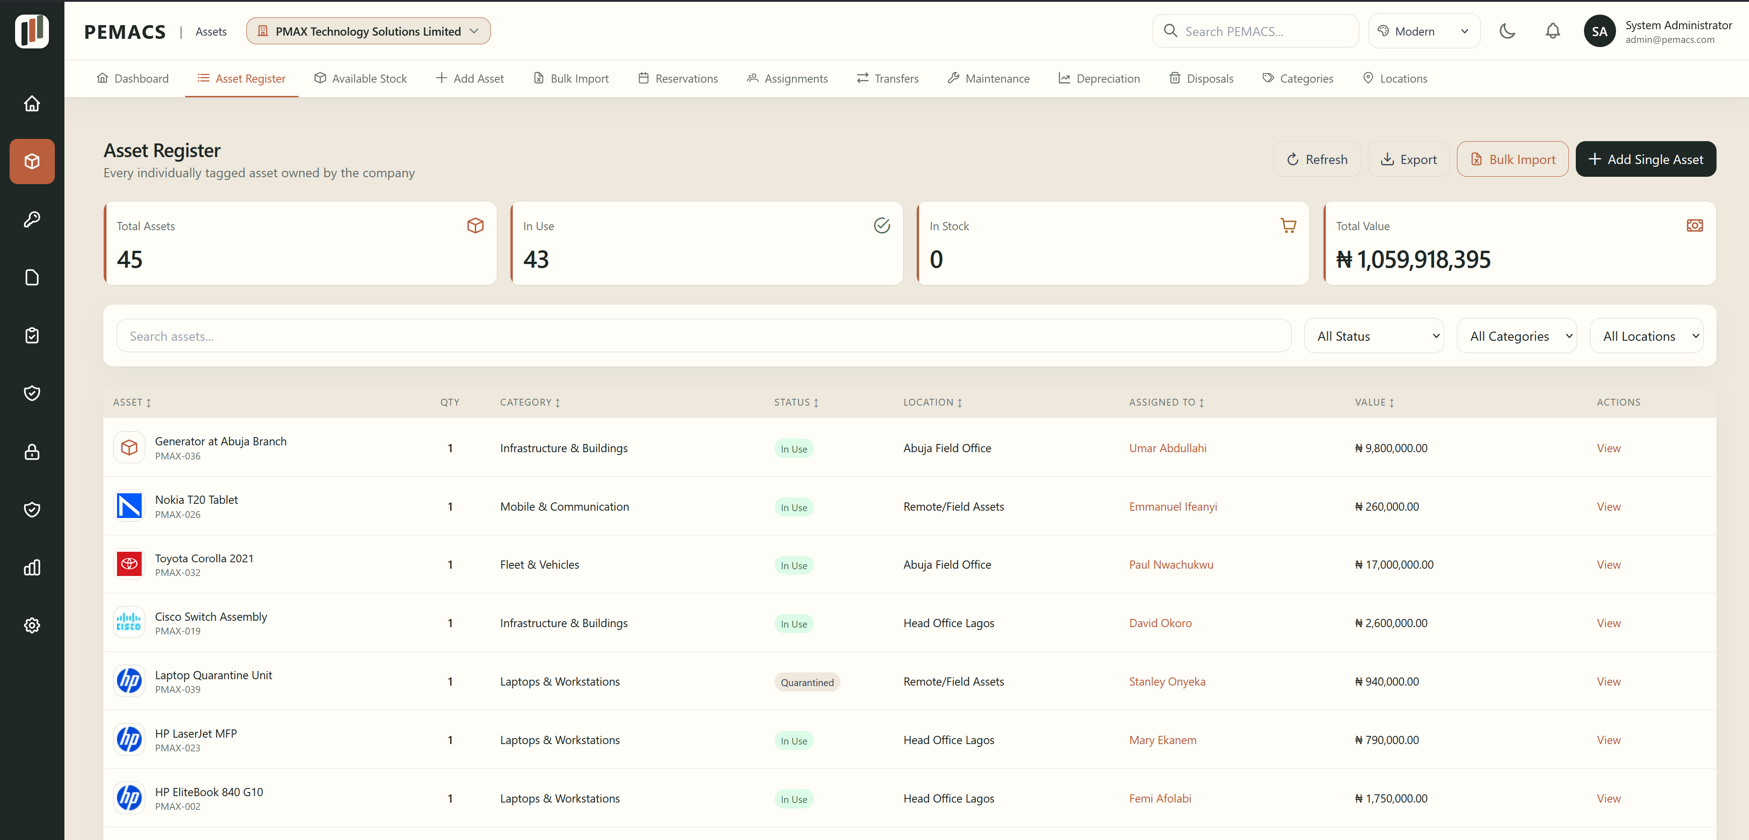Viewport: 1749px width, 840px height.
Task: Click the In Stock cart icon
Action: click(1288, 225)
